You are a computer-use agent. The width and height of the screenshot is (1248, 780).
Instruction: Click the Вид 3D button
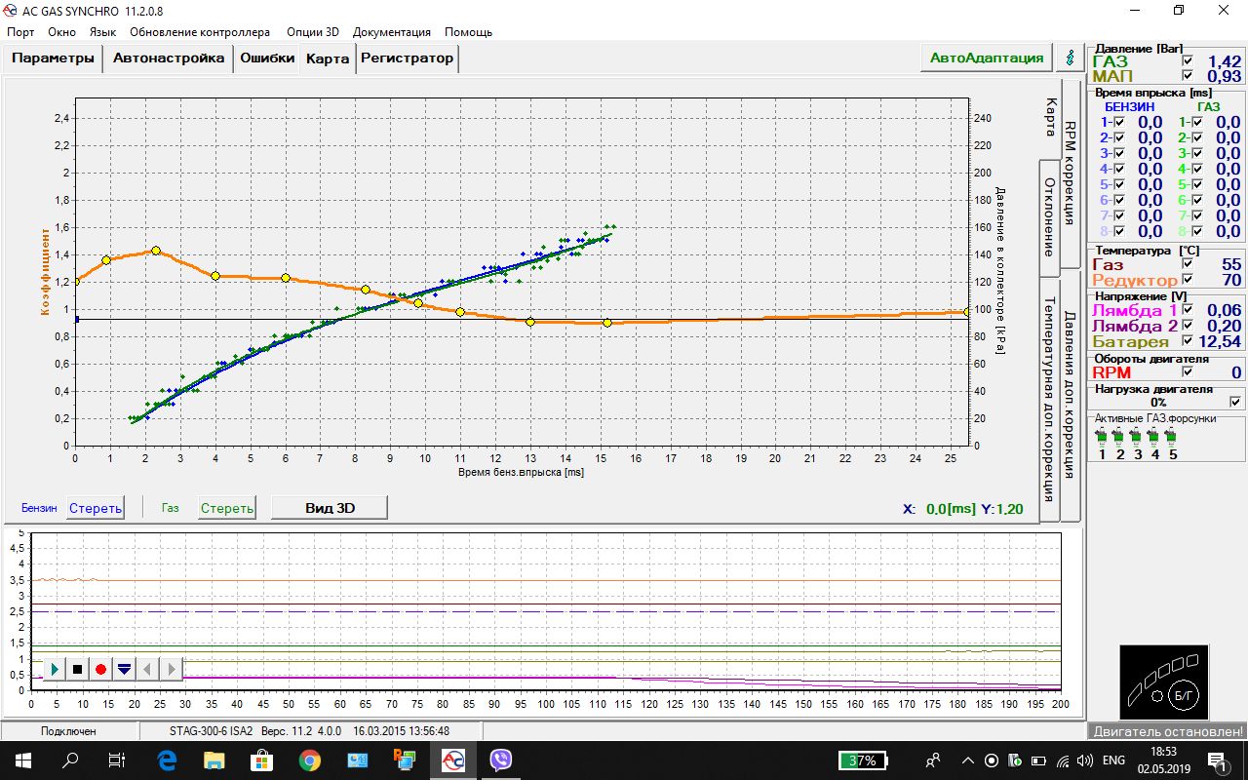(x=329, y=507)
